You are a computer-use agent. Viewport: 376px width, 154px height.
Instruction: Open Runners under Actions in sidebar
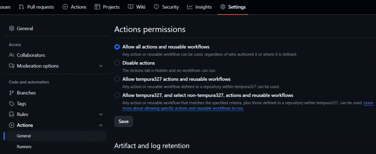tap(24, 147)
